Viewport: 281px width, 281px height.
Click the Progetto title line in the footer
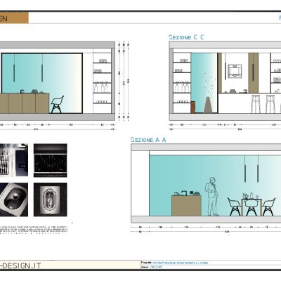174,263
